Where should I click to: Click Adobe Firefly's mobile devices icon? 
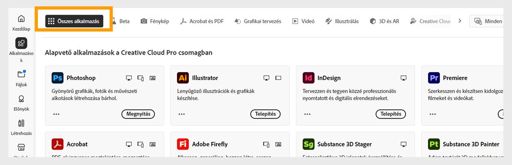[x=266, y=144]
